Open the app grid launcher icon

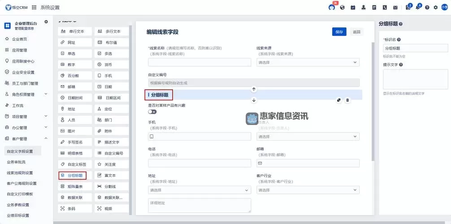click(34, 8)
